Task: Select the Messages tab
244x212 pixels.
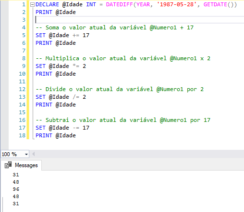Action: coord(21,165)
